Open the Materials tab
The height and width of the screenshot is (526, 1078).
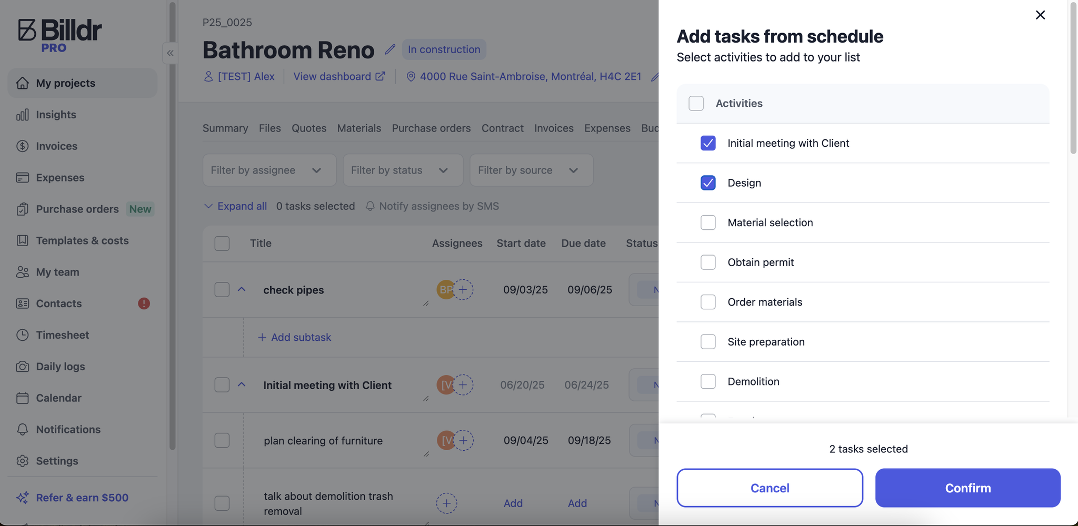(x=359, y=128)
